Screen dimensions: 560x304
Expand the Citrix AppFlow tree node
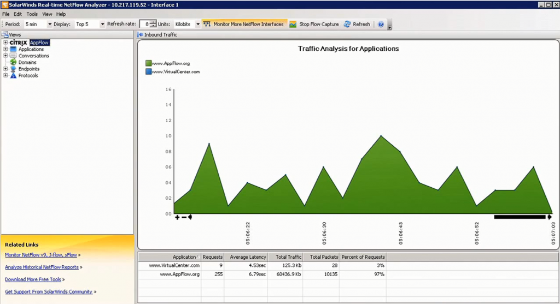coord(5,43)
